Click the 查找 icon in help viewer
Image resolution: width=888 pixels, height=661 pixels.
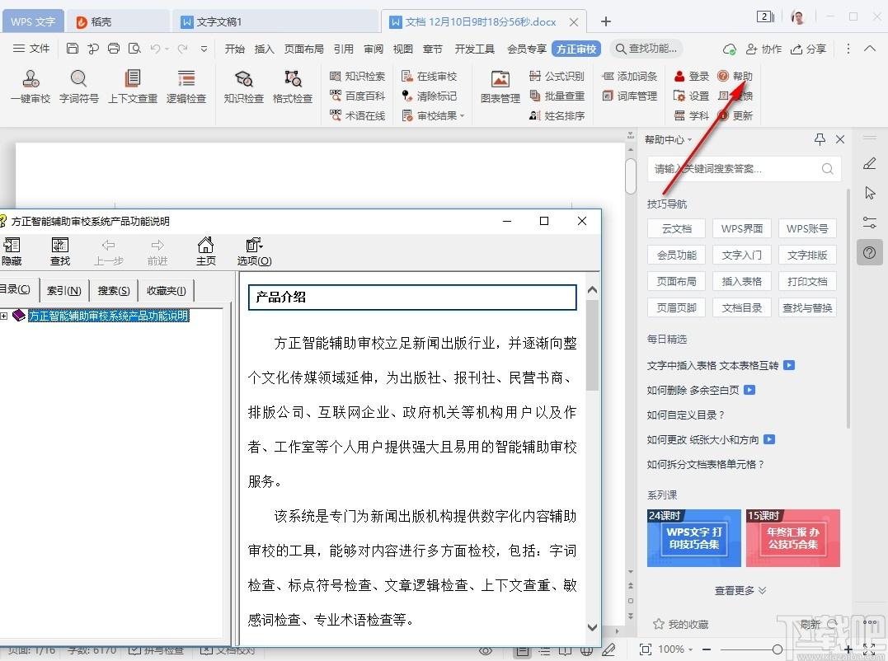pos(60,252)
